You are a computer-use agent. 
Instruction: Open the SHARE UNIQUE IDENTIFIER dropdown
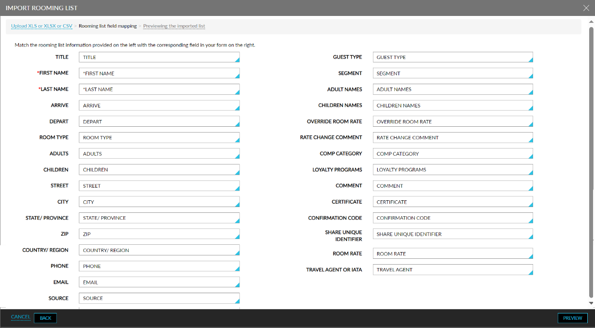452,234
